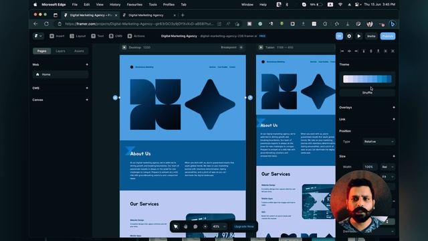428x241 pixels.
Task: Open the Insert panel in Framer toolbar
Action: 57,36
